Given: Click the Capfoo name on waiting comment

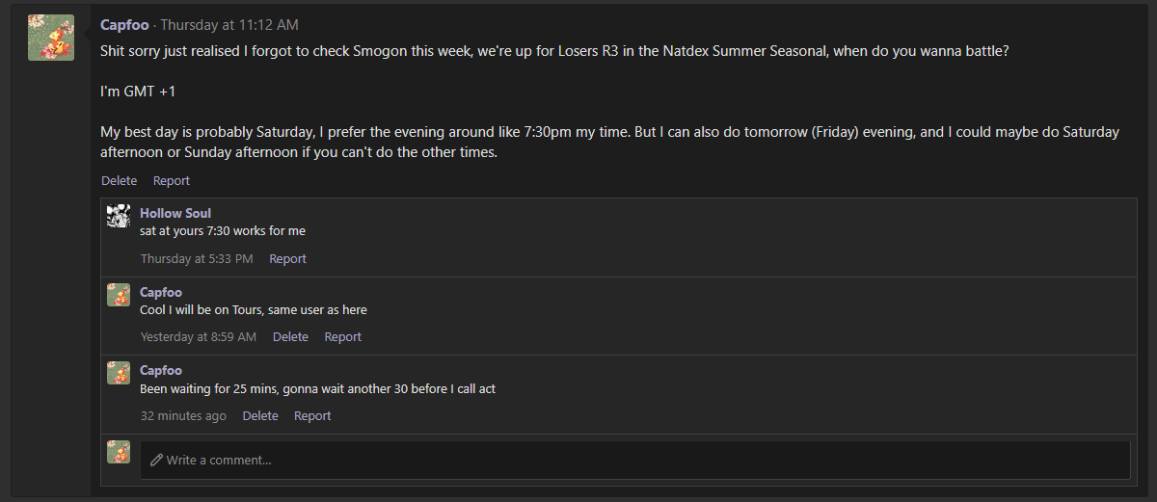Looking at the screenshot, I should 161,370.
